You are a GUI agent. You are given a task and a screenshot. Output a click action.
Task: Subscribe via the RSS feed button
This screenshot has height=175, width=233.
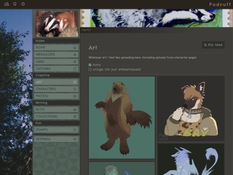[x=213, y=45]
